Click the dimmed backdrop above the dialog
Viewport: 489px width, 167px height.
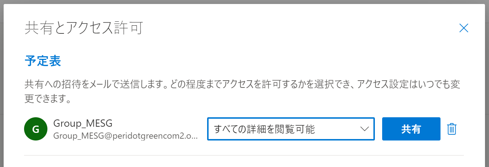pos(244,2)
